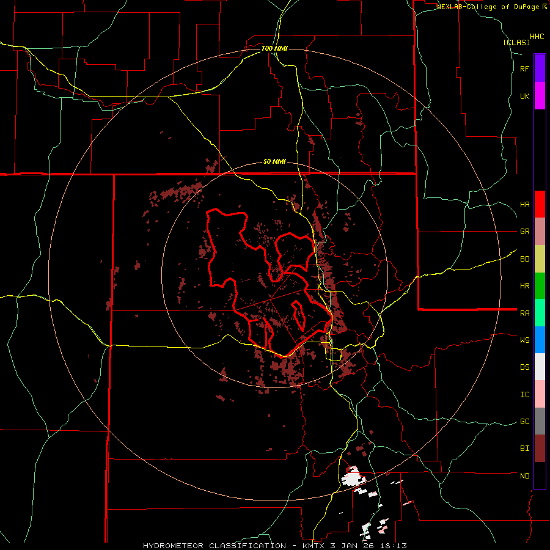Click the 'BI' legend label
550x550 pixels.
pos(524,449)
